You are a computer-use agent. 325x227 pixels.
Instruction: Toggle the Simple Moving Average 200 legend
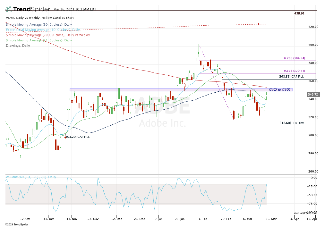[48, 35]
